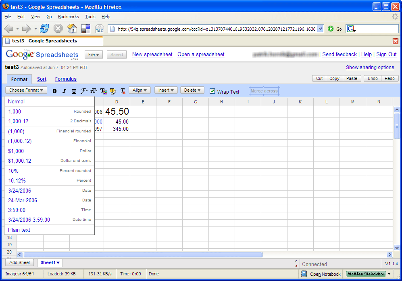Choose the Plain text format option
This screenshot has width=402, height=281.
point(50,230)
